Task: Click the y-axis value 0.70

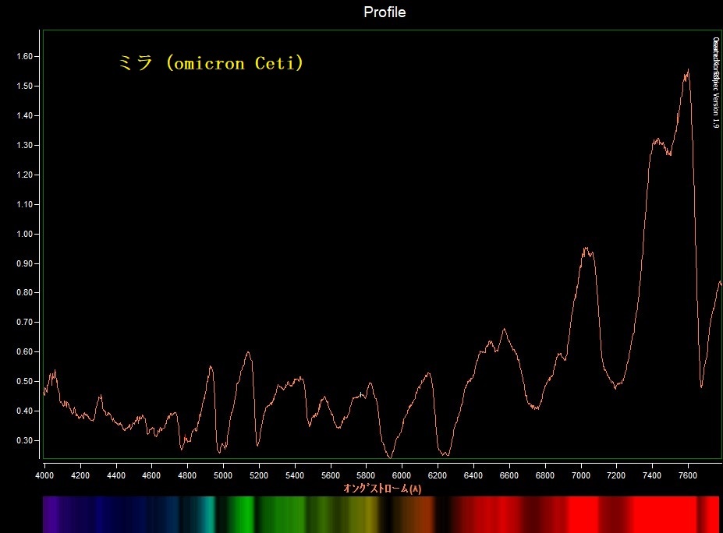Action: (24, 322)
